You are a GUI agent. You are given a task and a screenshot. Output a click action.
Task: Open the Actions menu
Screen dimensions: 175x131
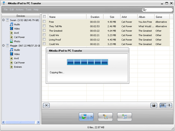(20, 9)
